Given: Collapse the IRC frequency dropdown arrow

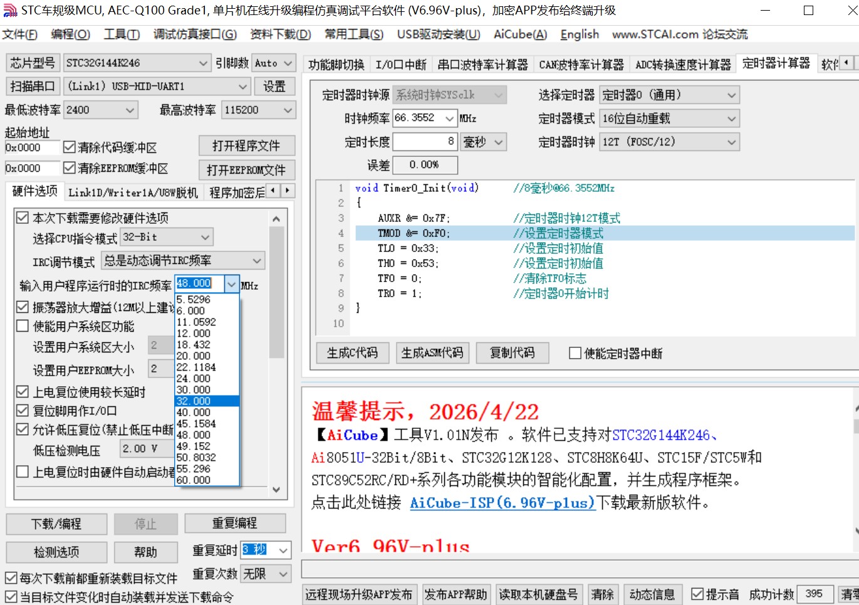Looking at the screenshot, I should pos(232,284).
